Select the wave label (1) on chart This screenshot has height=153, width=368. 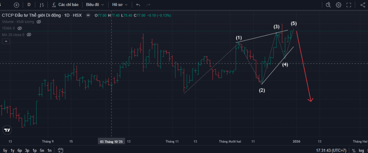pos(239,38)
